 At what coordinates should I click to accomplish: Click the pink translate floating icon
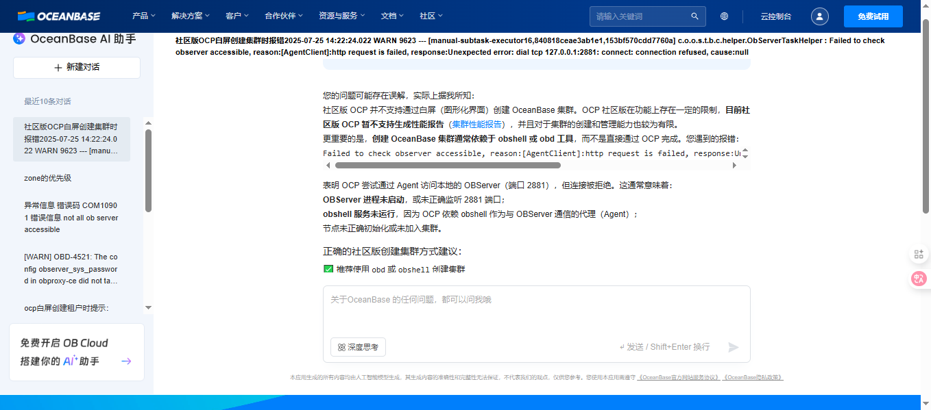click(x=919, y=279)
